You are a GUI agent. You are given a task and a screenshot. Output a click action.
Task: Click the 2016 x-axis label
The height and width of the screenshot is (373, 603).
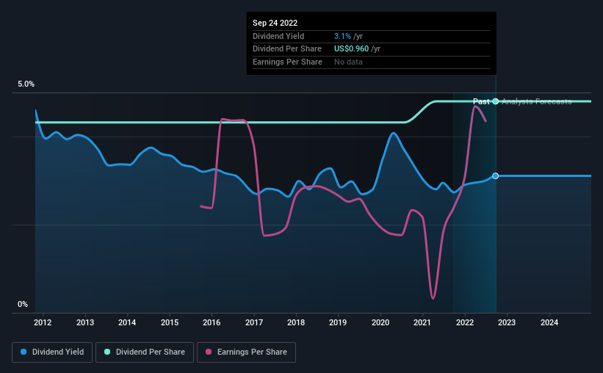click(x=212, y=322)
